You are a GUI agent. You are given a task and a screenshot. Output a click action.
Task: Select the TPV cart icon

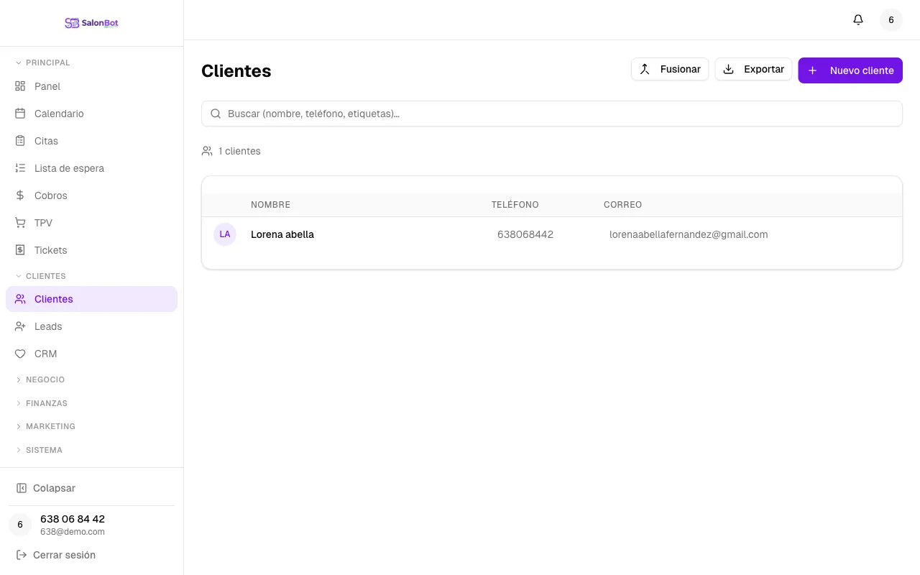pyautogui.click(x=20, y=223)
